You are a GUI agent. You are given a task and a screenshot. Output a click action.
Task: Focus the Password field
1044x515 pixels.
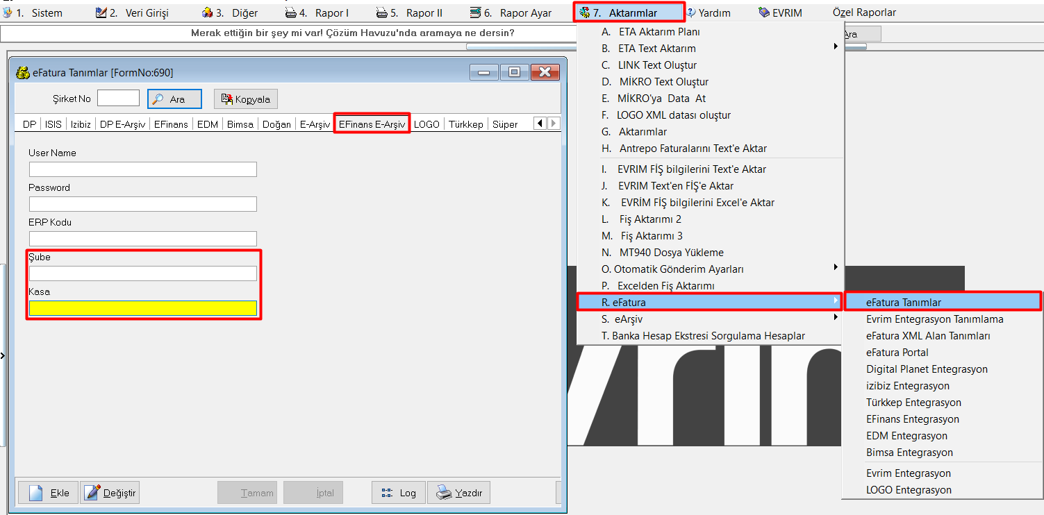pos(143,204)
